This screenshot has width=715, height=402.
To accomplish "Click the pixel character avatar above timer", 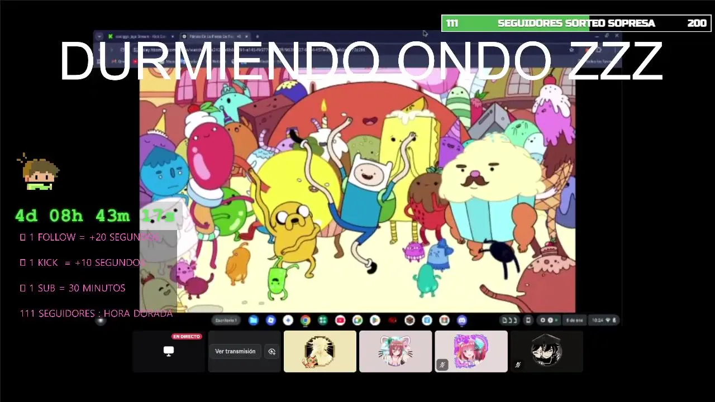I will point(39,173).
